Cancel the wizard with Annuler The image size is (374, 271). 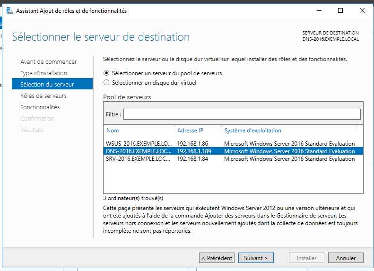pyautogui.click(x=346, y=258)
